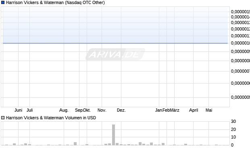Click the volume axis value '30'
The width and height of the screenshot is (250, 149).
(233, 121)
